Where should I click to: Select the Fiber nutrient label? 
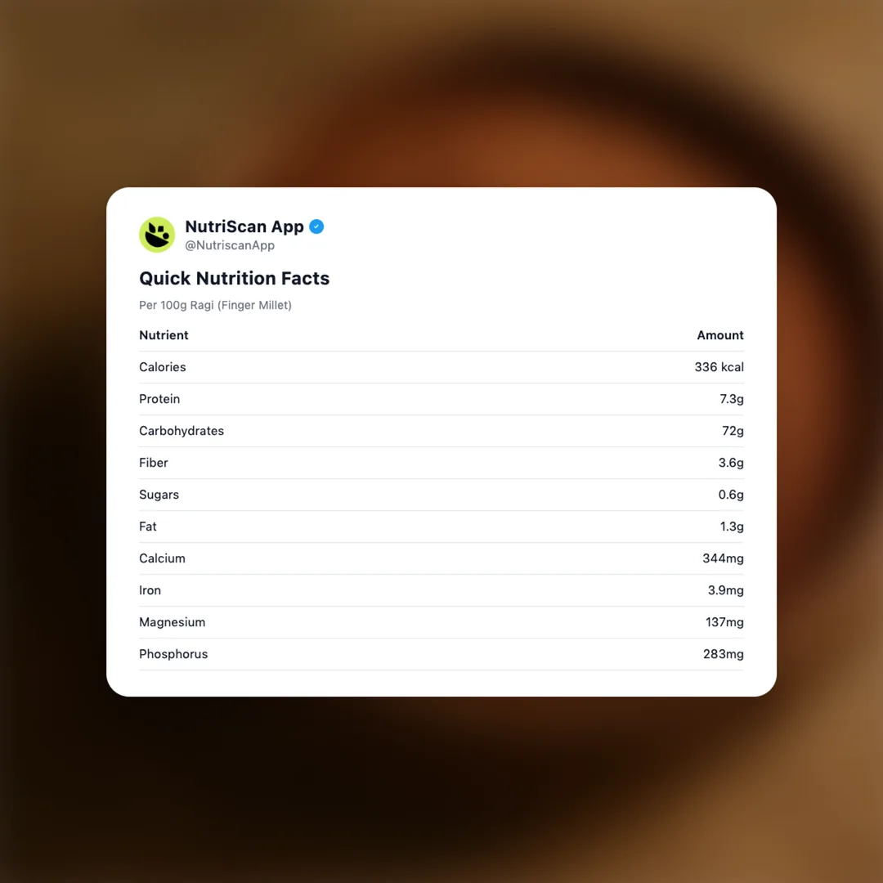click(154, 463)
